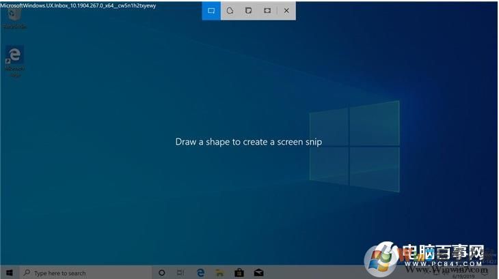The width and height of the screenshot is (499, 279).
Task: Close the snipping toolbar with X
Action: pyautogui.click(x=286, y=11)
